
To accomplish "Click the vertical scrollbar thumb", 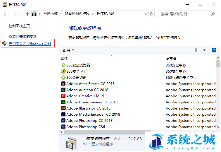I will [218, 64].
